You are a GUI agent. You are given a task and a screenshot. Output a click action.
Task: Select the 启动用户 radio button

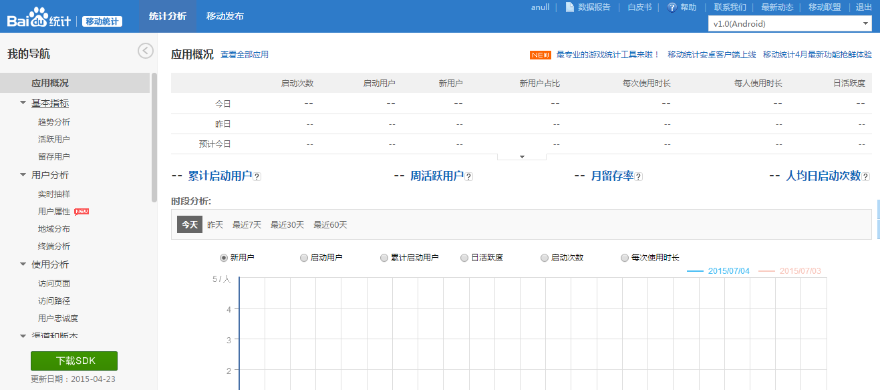[304, 257]
